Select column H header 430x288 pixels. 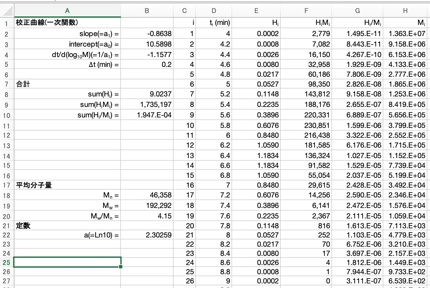pos(405,11)
